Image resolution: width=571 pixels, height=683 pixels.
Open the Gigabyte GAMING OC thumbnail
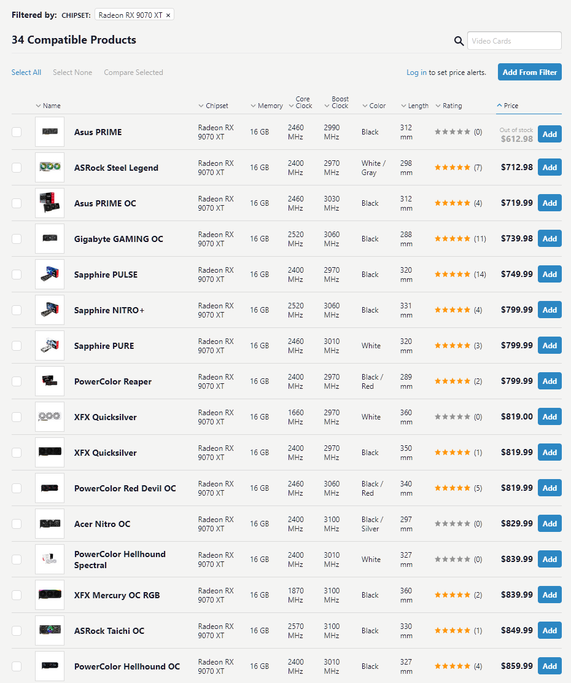(x=50, y=239)
